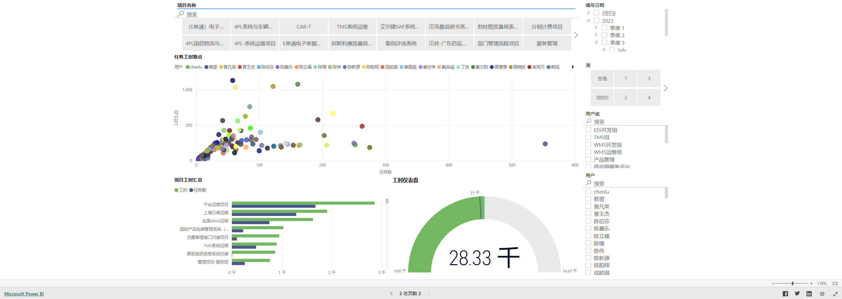Select 全选 in week slicer

click(x=602, y=78)
